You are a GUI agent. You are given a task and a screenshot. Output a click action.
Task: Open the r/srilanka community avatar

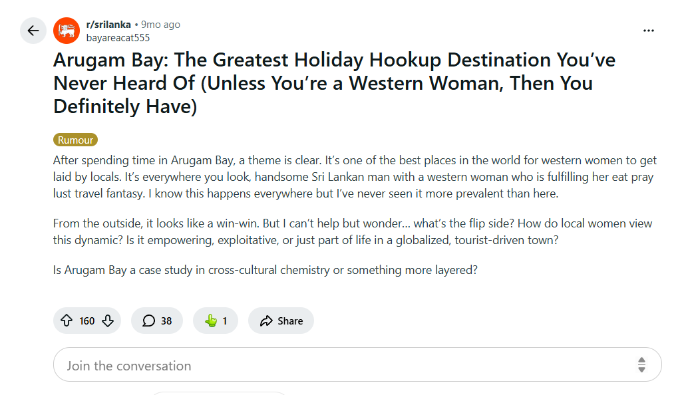coord(67,31)
